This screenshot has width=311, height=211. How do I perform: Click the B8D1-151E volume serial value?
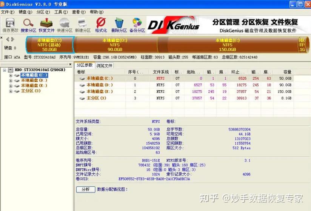click(151, 160)
